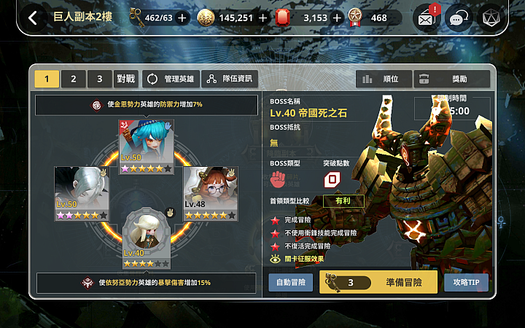Tap the red fist BOSS type icon

[x=278, y=179]
